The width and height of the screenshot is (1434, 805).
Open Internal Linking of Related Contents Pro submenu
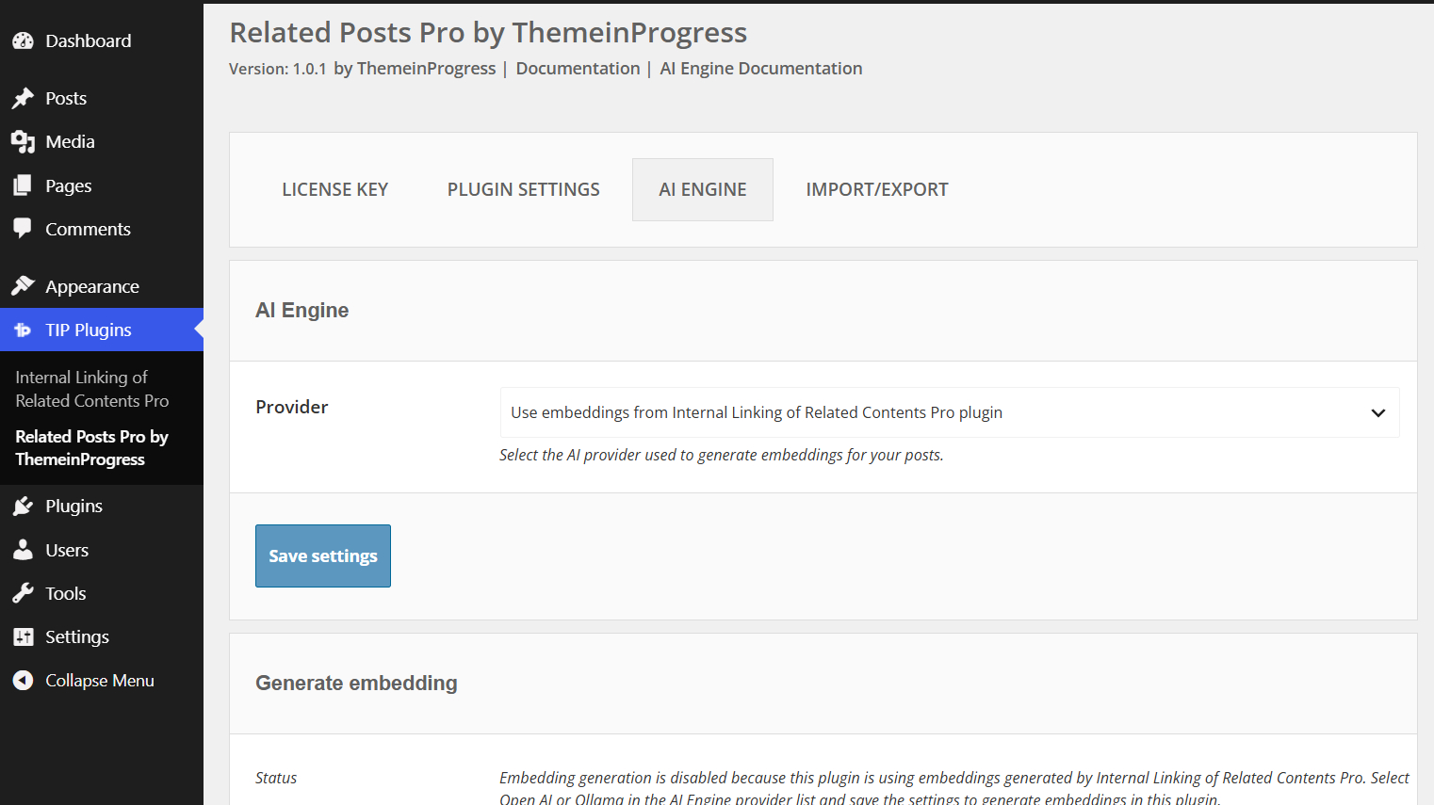(x=92, y=389)
